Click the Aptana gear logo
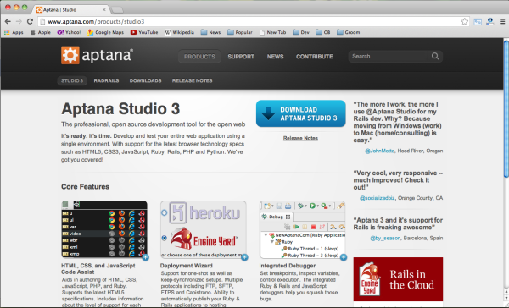 (x=70, y=55)
